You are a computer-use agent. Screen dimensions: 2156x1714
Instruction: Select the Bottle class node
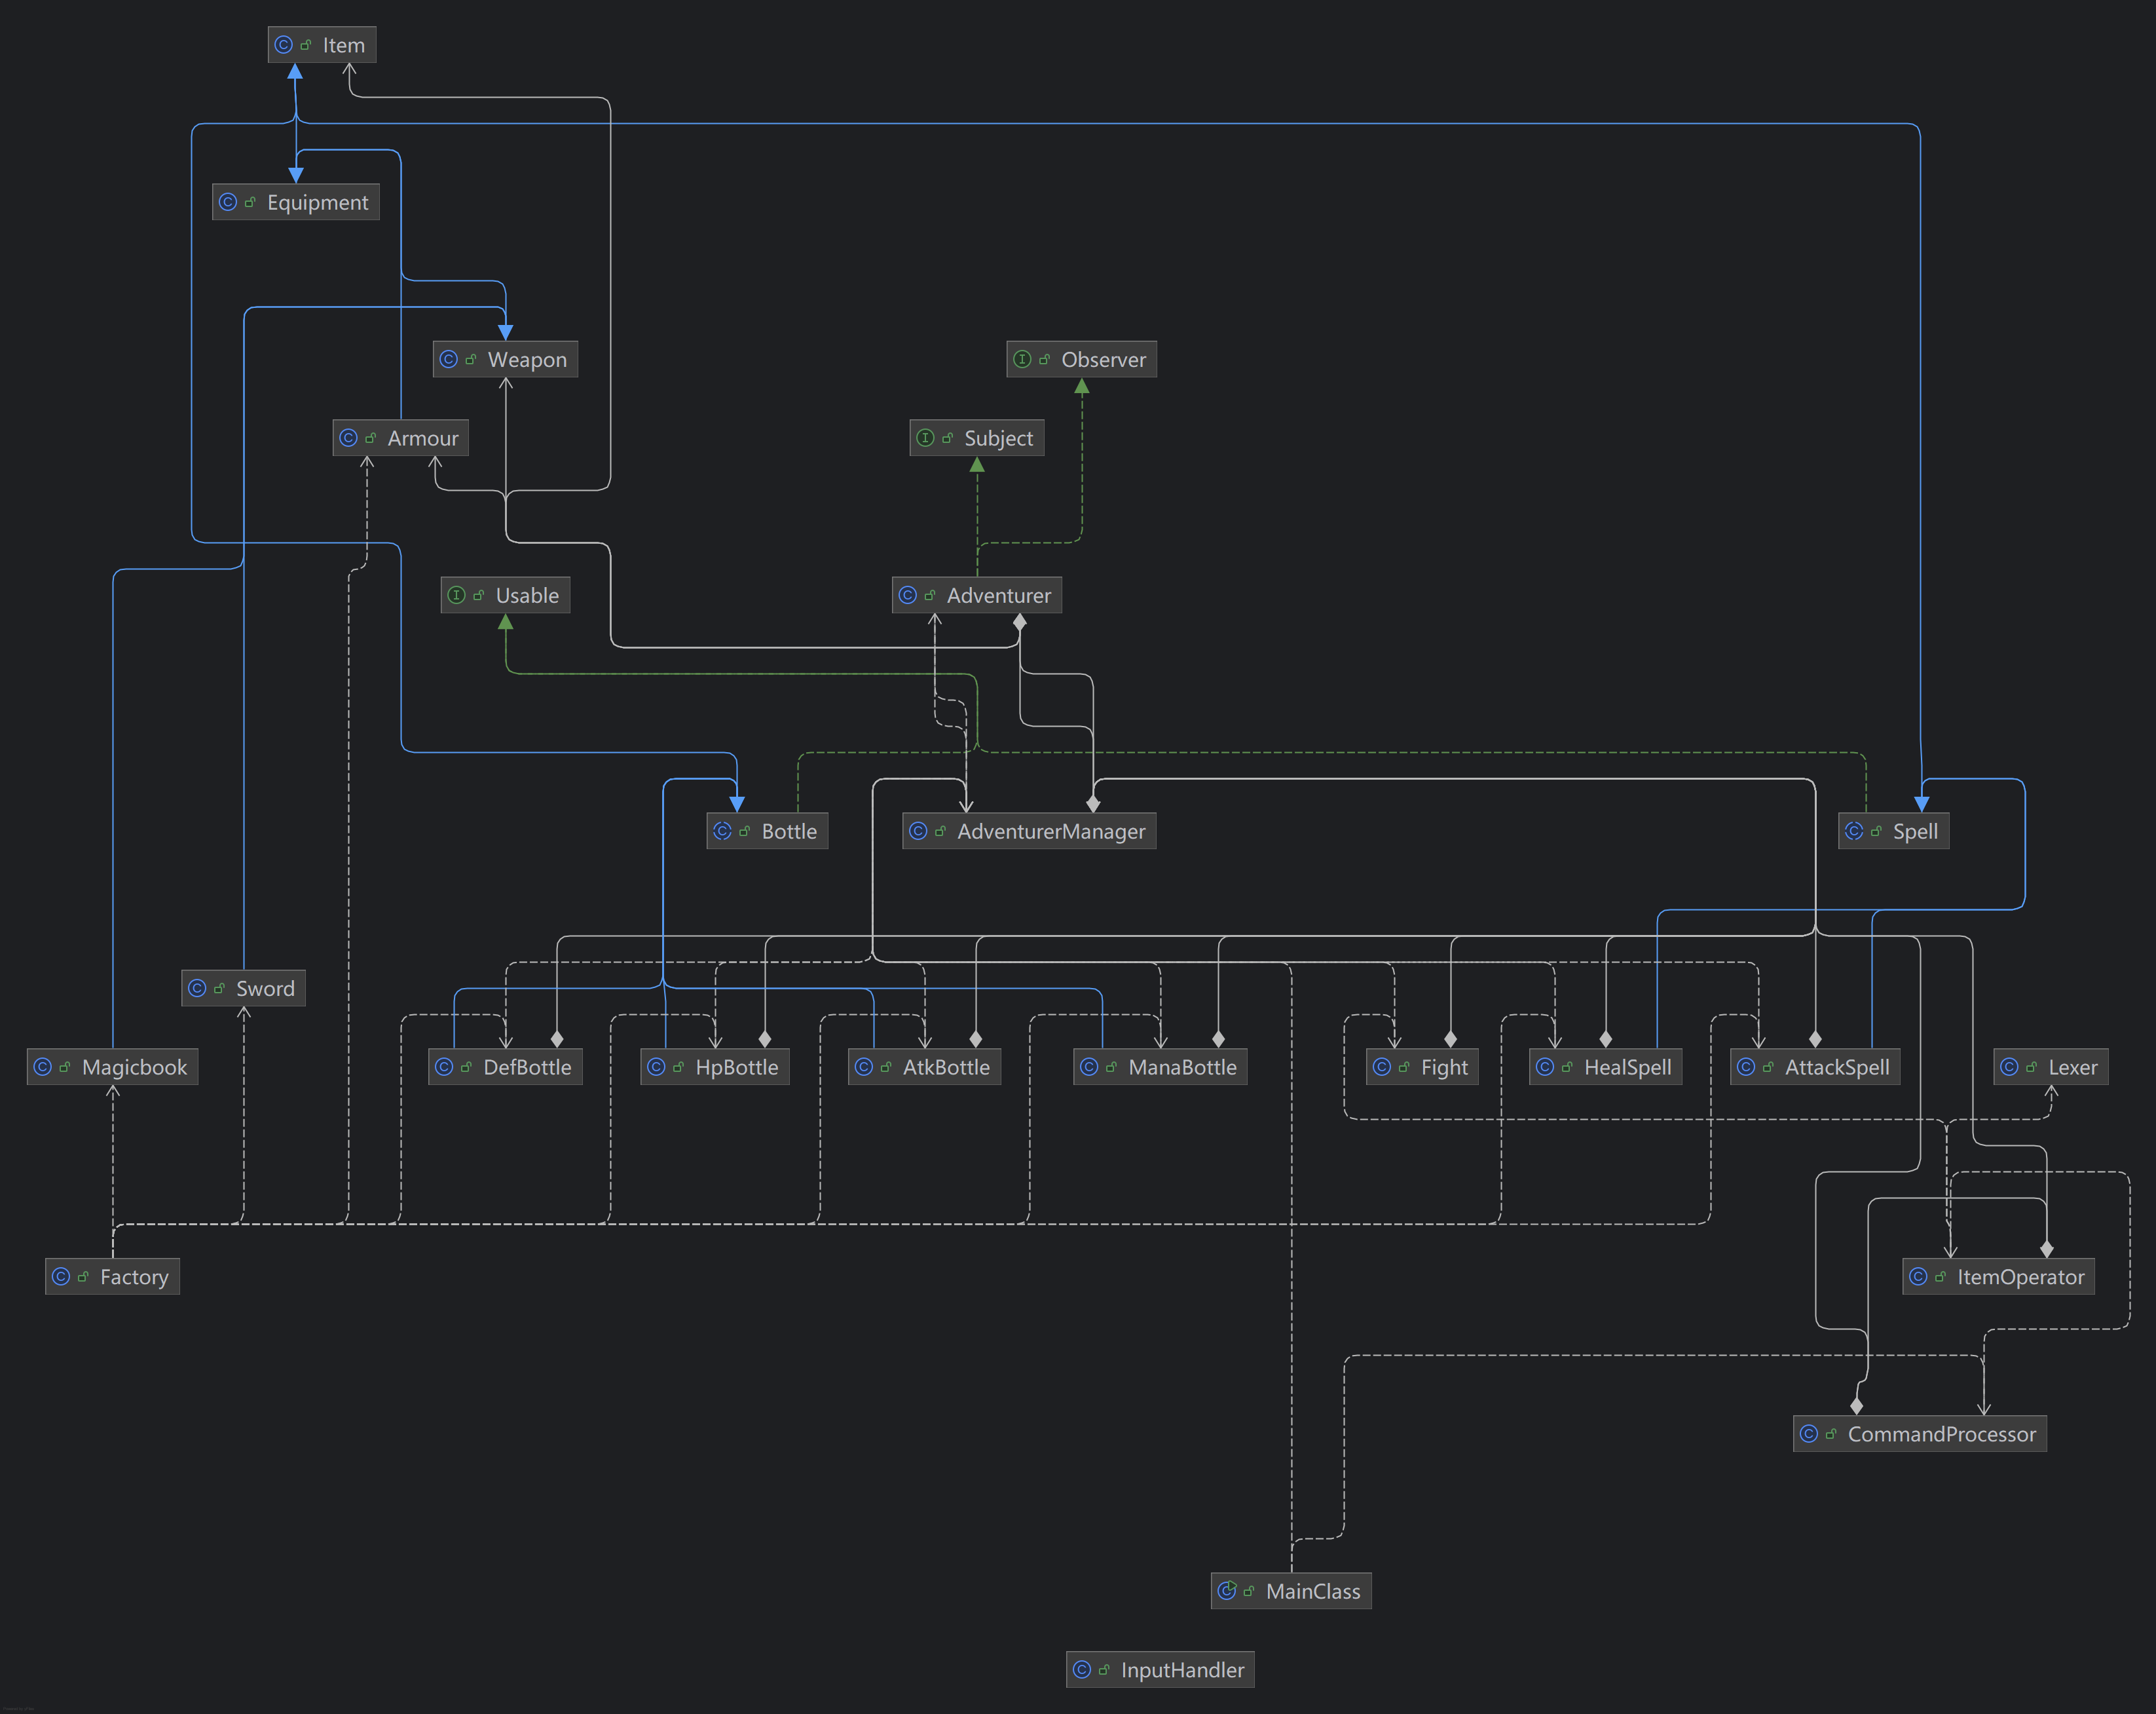point(767,831)
